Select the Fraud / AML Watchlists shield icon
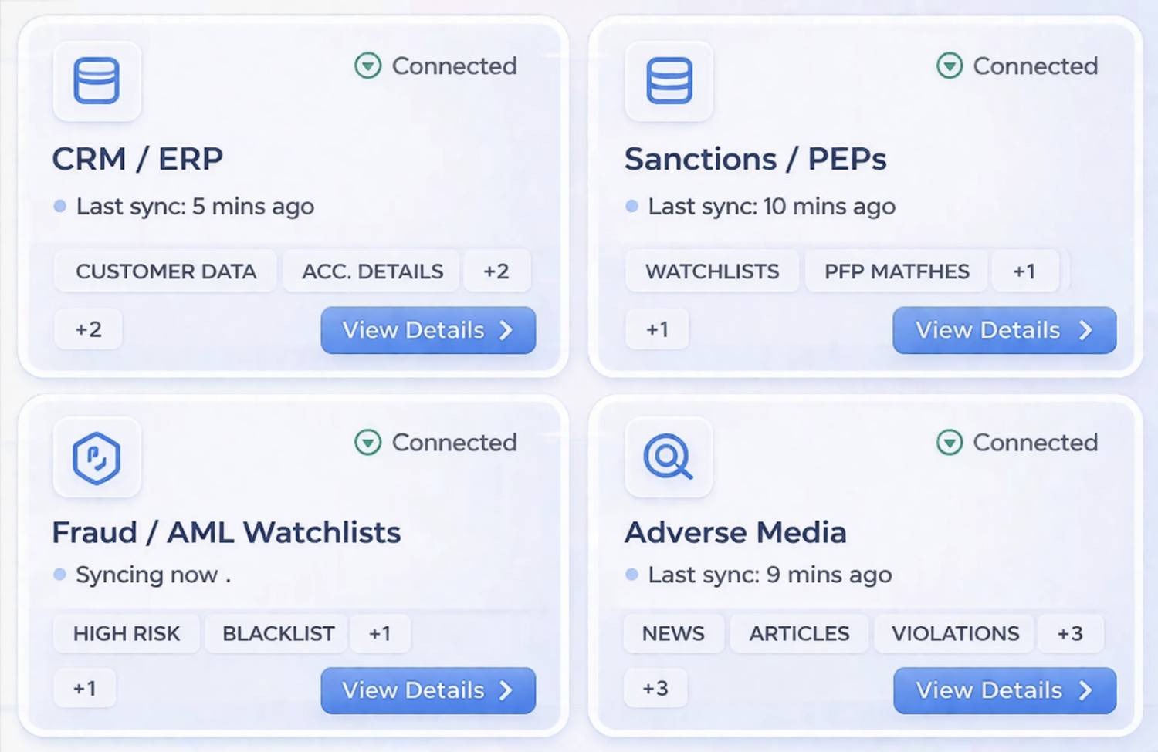This screenshot has width=1158, height=752. 96,457
